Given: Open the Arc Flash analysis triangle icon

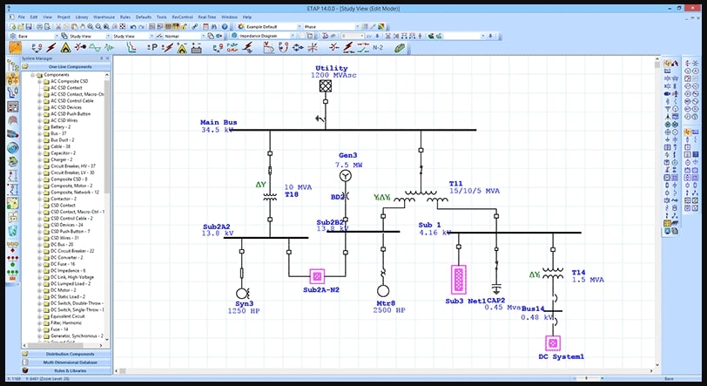Looking at the screenshot, I should (65, 47).
